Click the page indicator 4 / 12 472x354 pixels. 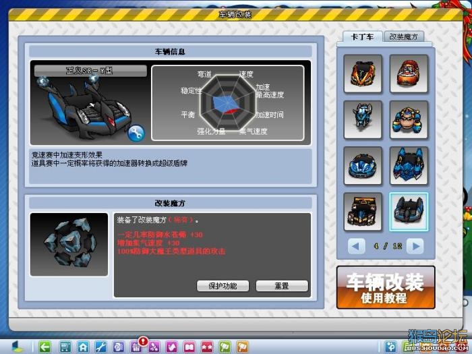point(388,246)
